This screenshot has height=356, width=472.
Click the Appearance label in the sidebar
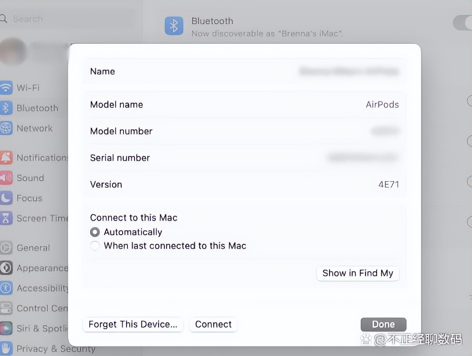tap(42, 268)
